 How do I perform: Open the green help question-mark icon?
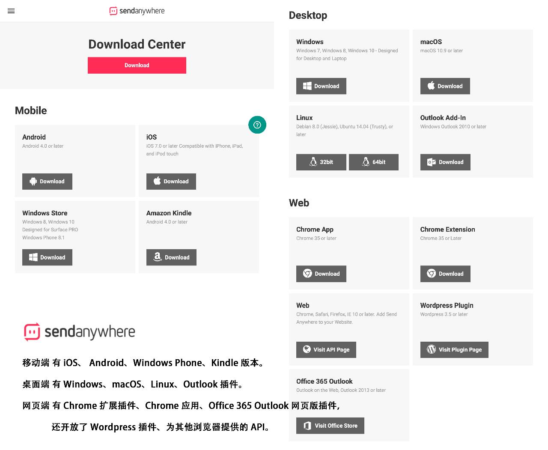click(x=257, y=125)
